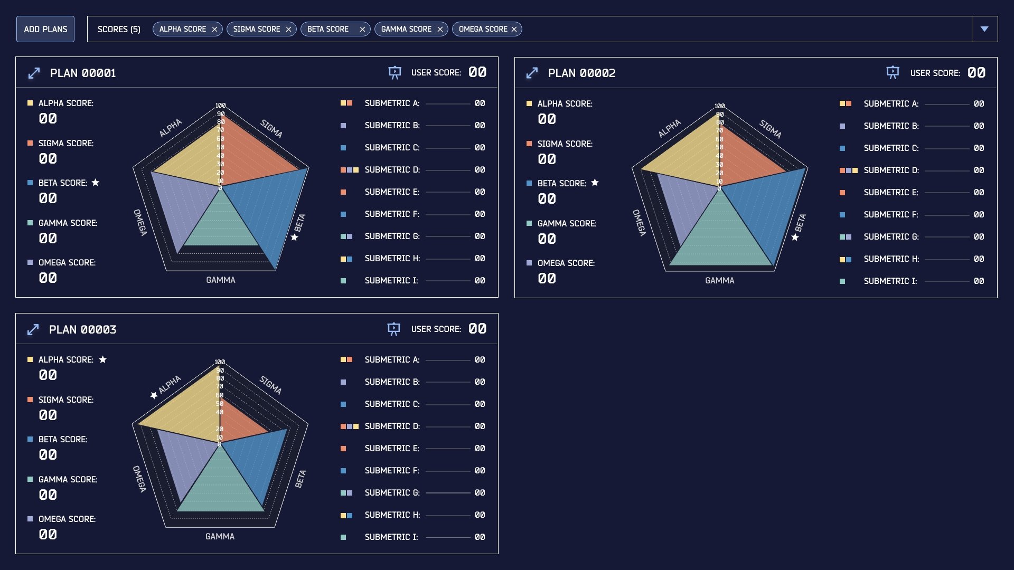
Task: Remove the Omega Score filter chip
Action: click(514, 30)
